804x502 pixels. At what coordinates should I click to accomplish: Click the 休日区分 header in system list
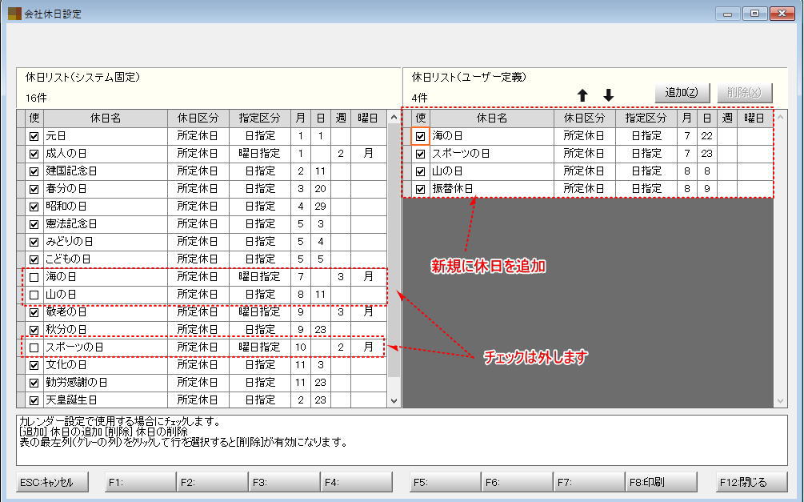tap(198, 118)
